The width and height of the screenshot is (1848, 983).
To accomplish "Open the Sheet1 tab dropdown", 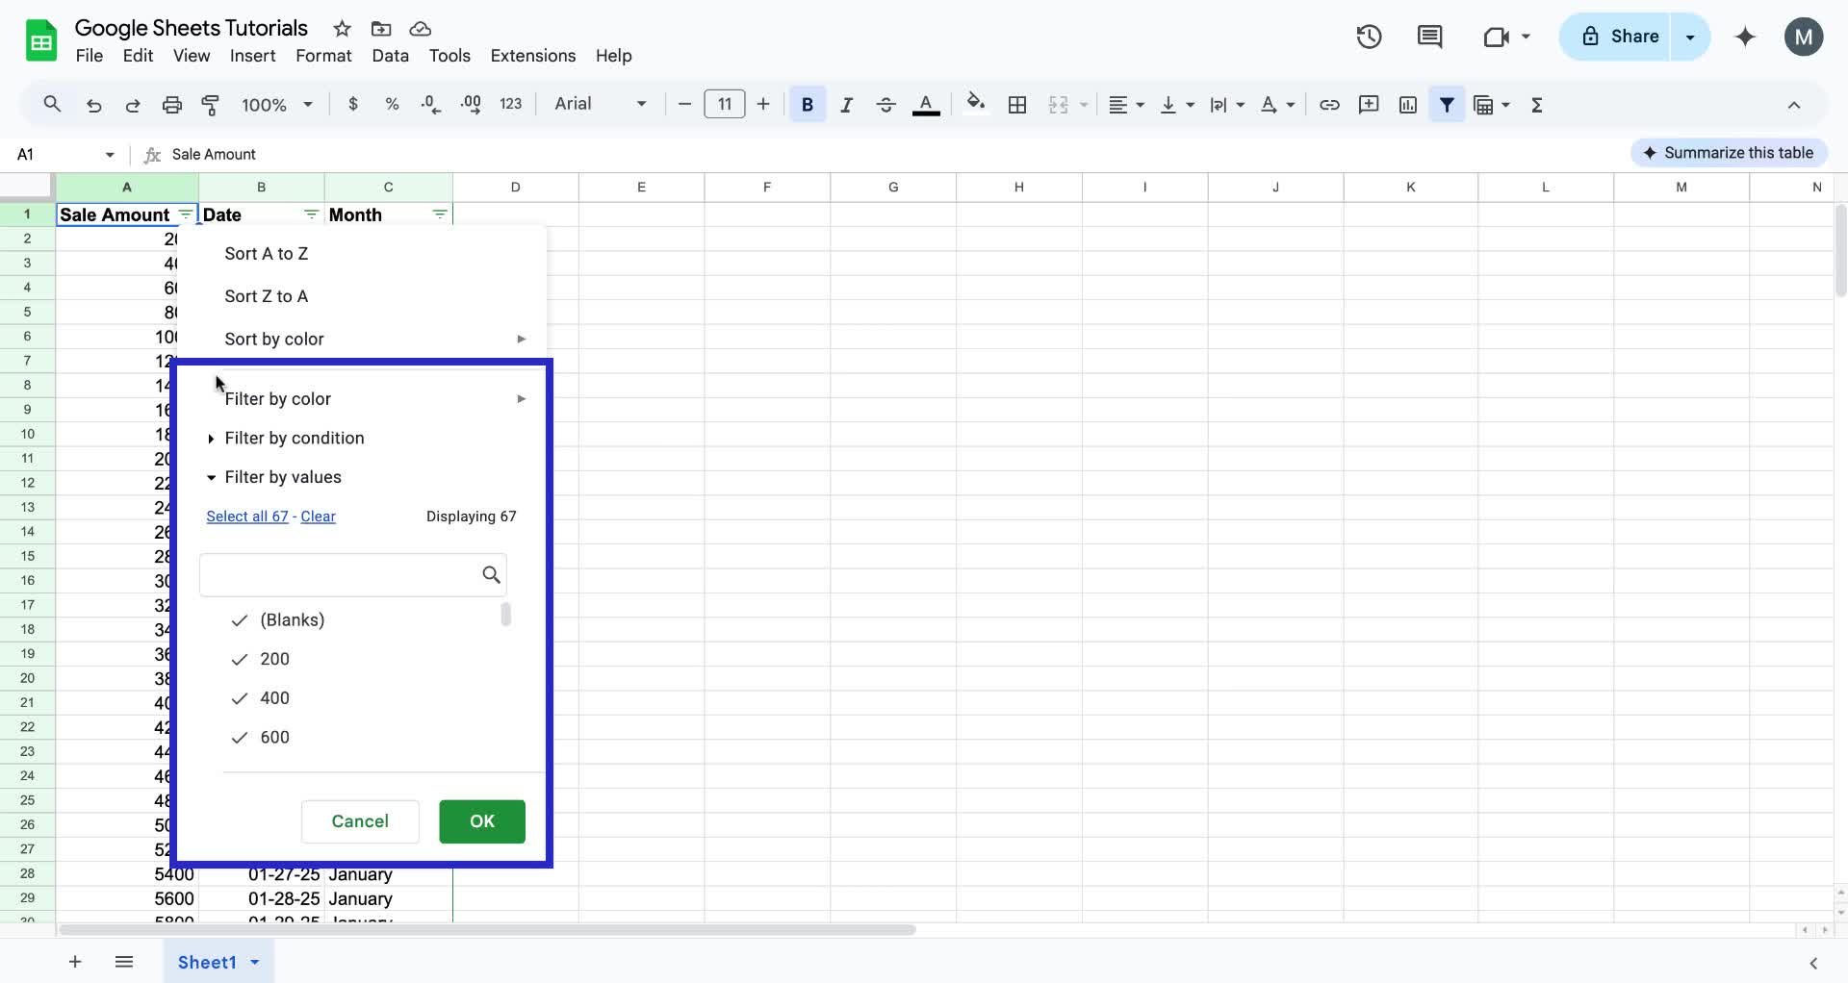I will (254, 962).
